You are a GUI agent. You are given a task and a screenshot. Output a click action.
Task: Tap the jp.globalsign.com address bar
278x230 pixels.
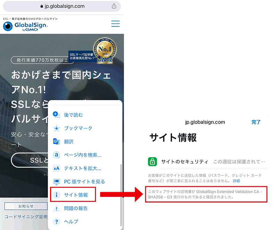pos(62,6)
